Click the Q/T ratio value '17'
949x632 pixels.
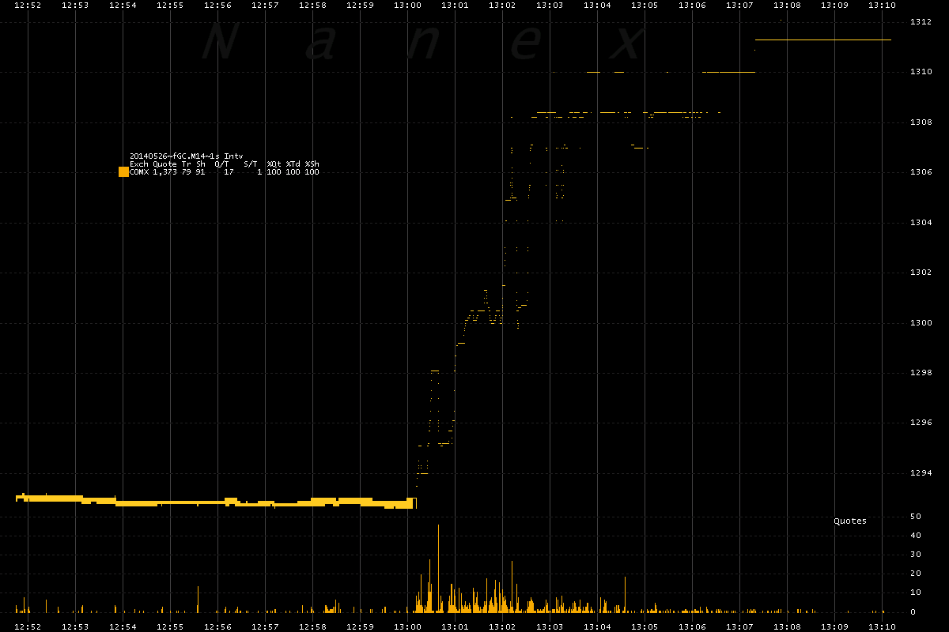(229, 171)
